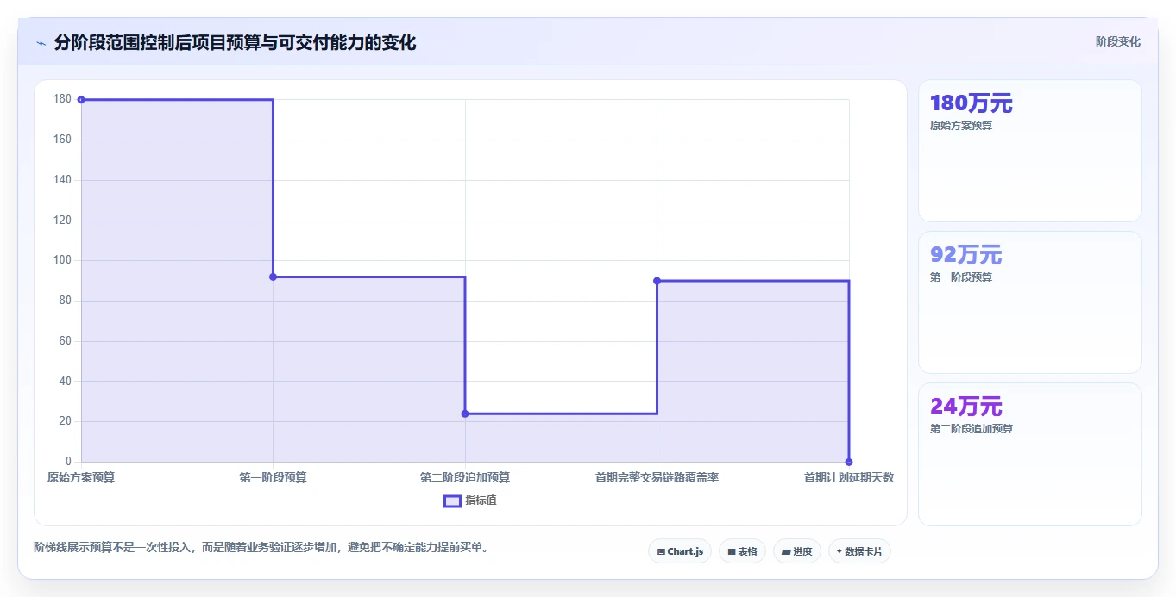This screenshot has height=597, width=1176.
Task: Open the 92万元 第一阶段预算 card
Action: (x=1029, y=302)
